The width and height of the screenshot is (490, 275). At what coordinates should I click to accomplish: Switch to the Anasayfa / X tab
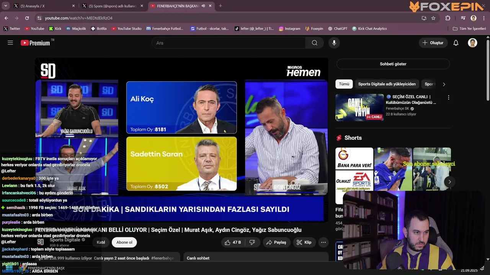[x=44, y=6]
